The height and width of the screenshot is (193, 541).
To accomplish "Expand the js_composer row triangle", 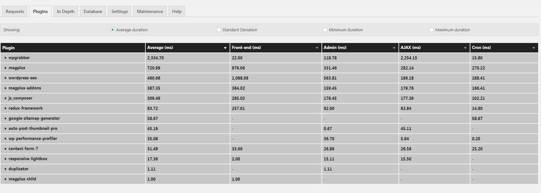I will [x=6, y=98].
